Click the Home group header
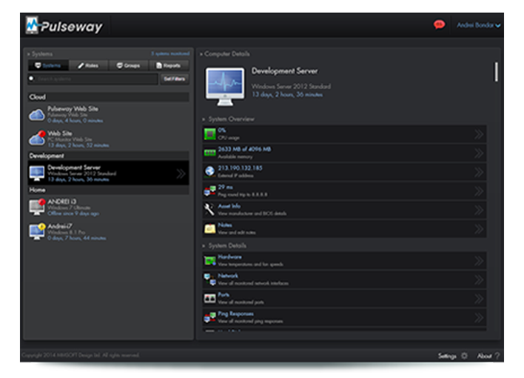The width and height of the screenshot is (524, 378). [109, 190]
